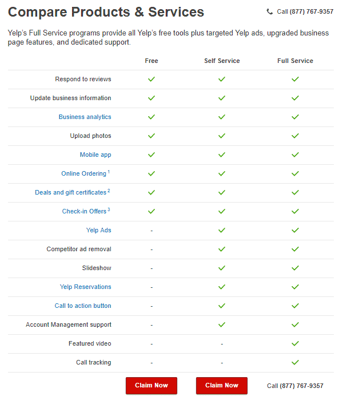
Task: Click the bottom Call (877) 767-9357 text
Action: (295, 386)
